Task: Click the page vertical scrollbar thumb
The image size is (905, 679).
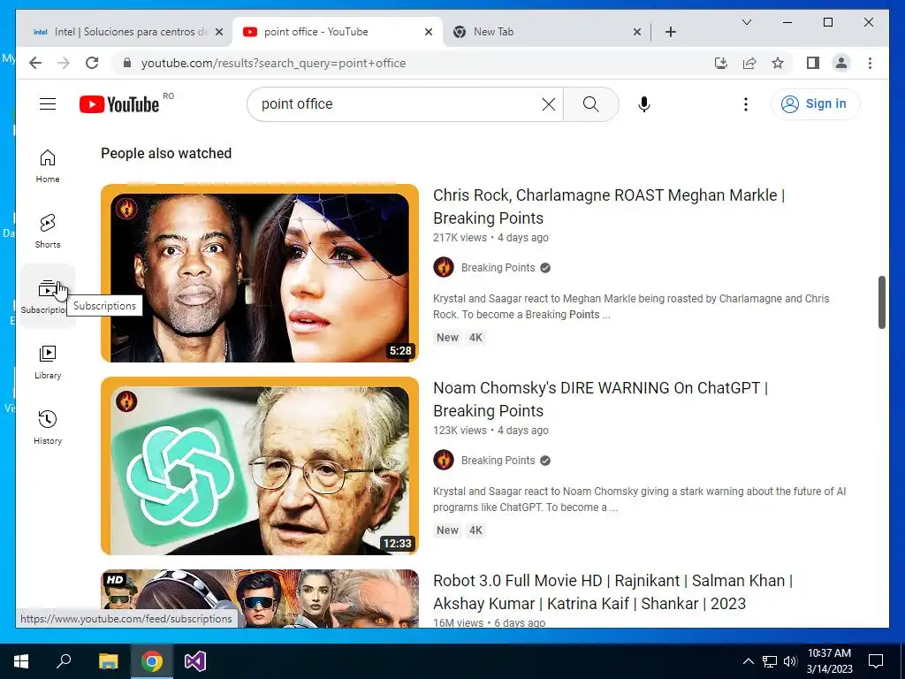Action: [881, 302]
